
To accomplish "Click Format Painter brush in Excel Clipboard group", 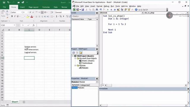I will (7, 18).
